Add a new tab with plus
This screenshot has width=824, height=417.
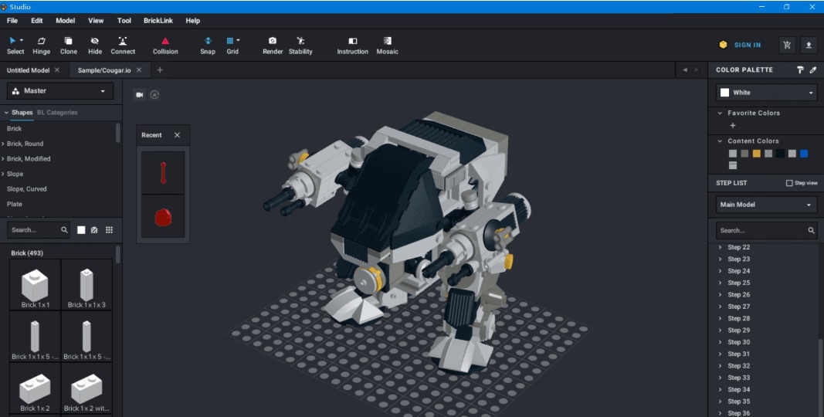160,69
